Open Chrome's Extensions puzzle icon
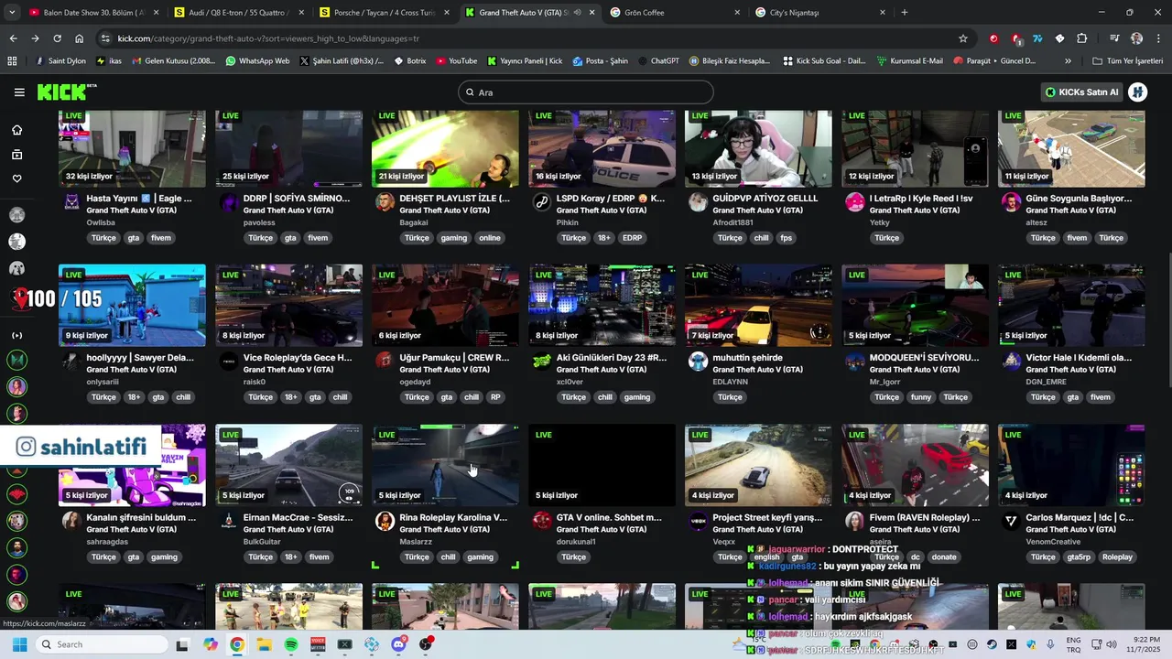 (x=1081, y=38)
